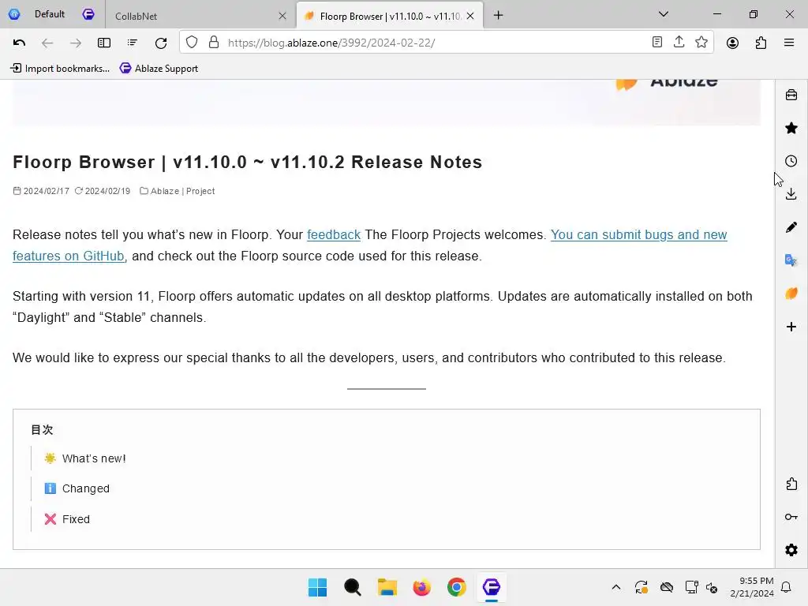Open a new tab
The image size is (808, 606).
[499, 16]
